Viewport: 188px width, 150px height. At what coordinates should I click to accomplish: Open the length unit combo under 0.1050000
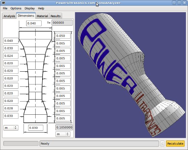tap(63, 134)
